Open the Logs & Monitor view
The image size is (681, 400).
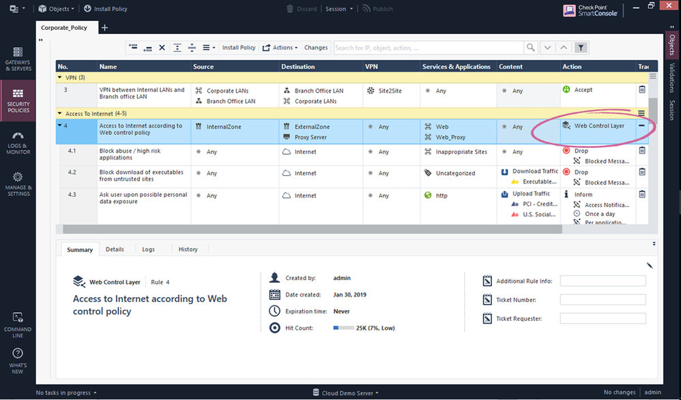18,142
